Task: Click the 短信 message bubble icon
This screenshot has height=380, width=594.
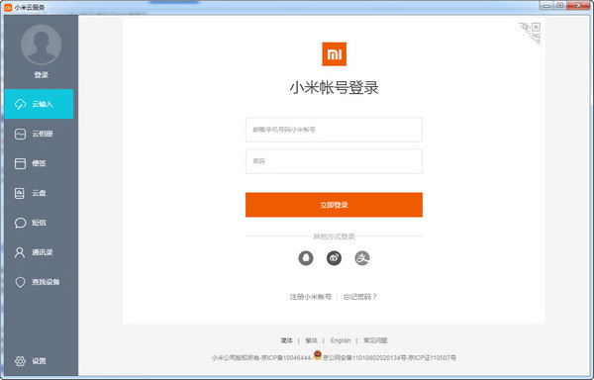Action: [x=20, y=223]
